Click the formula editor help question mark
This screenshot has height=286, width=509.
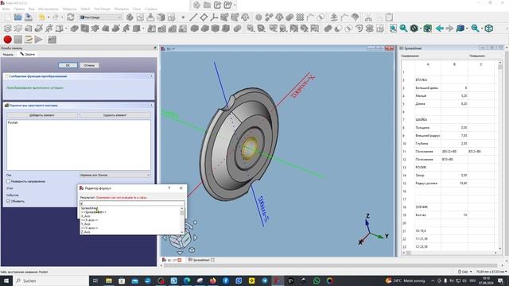[x=169, y=188]
